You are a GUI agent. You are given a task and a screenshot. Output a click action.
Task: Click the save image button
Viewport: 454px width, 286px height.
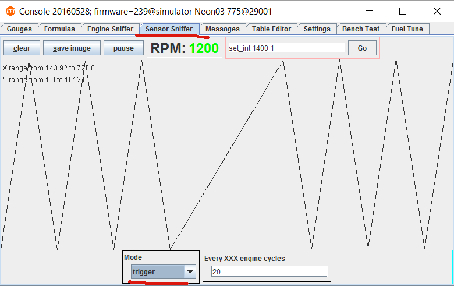pyautogui.click(x=72, y=48)
